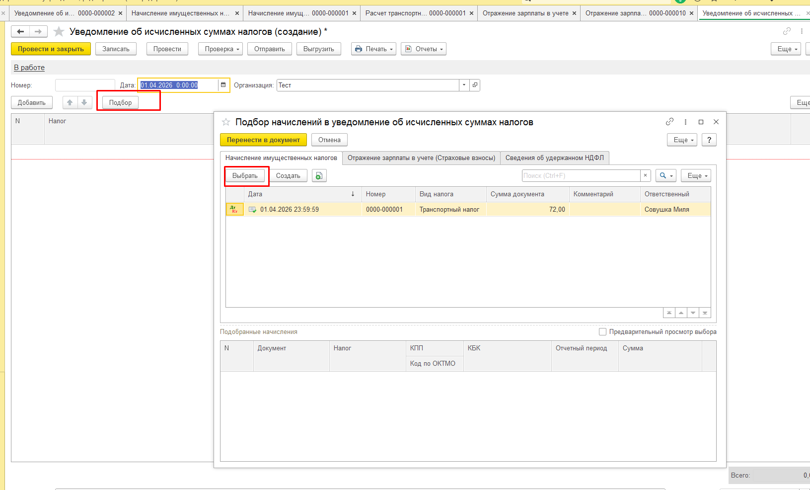Click Перенести в документ button

tap(263, 140)
